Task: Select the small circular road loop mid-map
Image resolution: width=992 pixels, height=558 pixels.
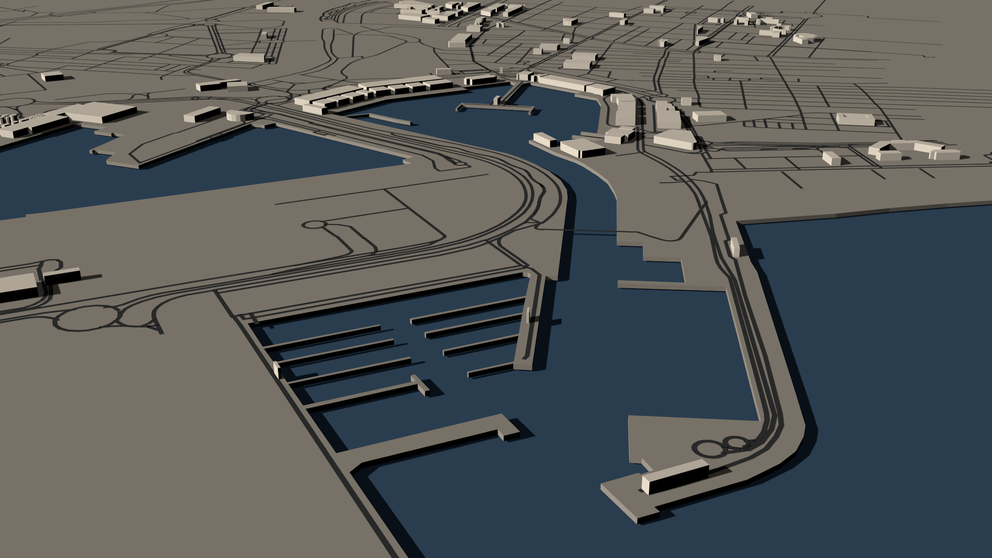Action: [x=315, y=225]
